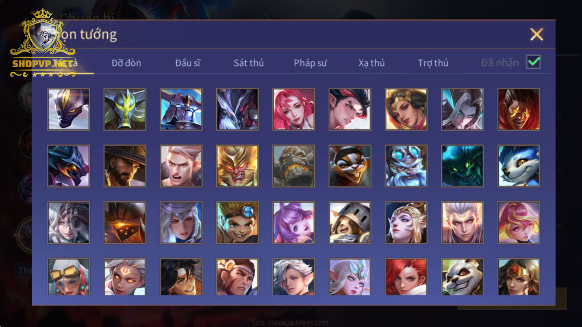Select the cowboy hat bearded hero
The image size is (582, 327).
[x=125, y=166]
